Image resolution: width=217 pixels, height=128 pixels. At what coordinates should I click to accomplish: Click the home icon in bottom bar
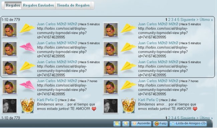click(x=126, y=123)
